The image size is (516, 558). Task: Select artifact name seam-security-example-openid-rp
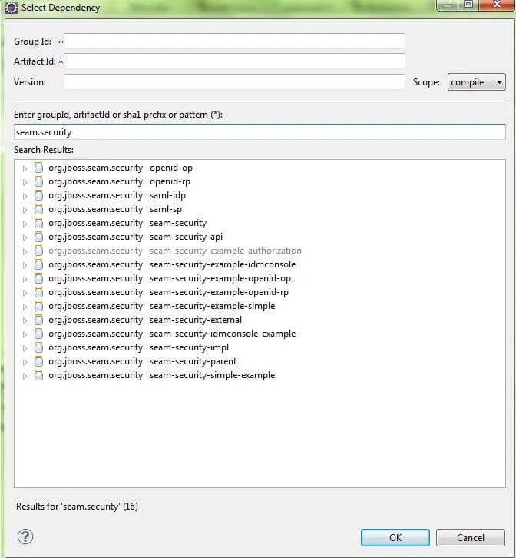point(219,292)
